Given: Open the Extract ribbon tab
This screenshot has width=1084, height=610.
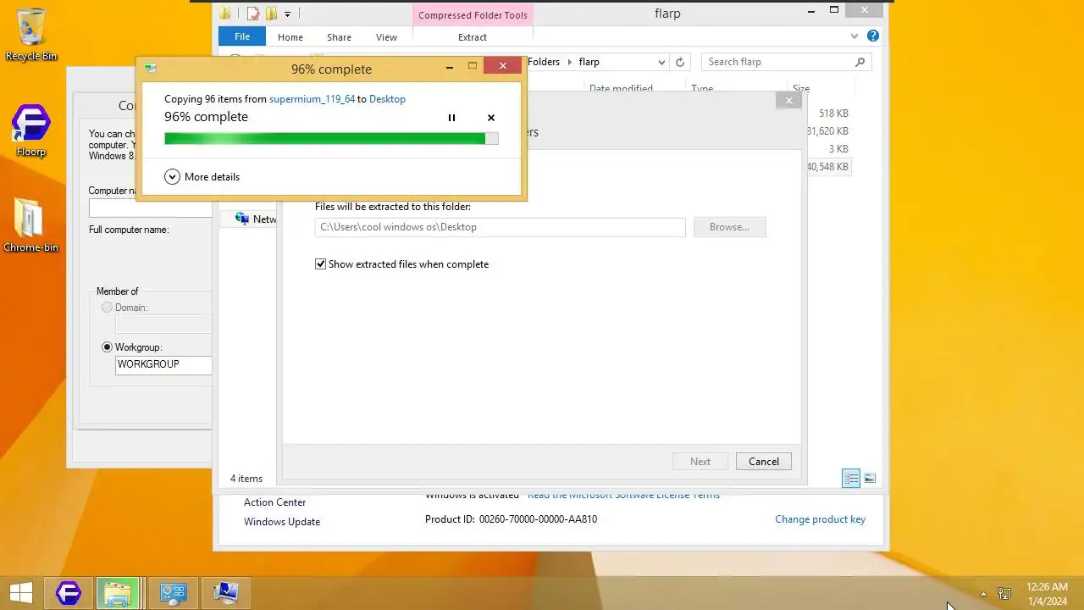Looking at the screenshot, I should coord(473,37).
